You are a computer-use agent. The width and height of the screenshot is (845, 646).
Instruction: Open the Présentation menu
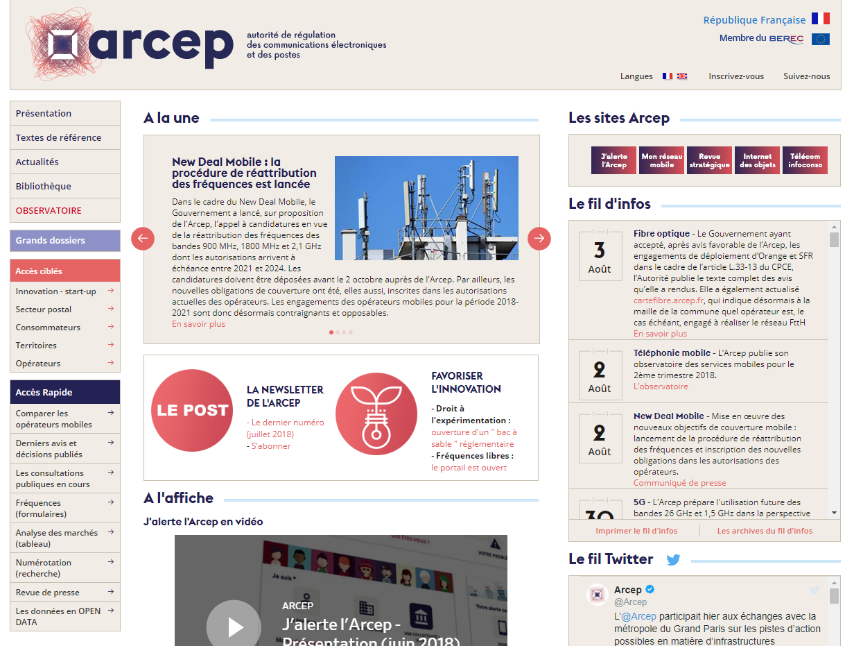coord(65,113)
